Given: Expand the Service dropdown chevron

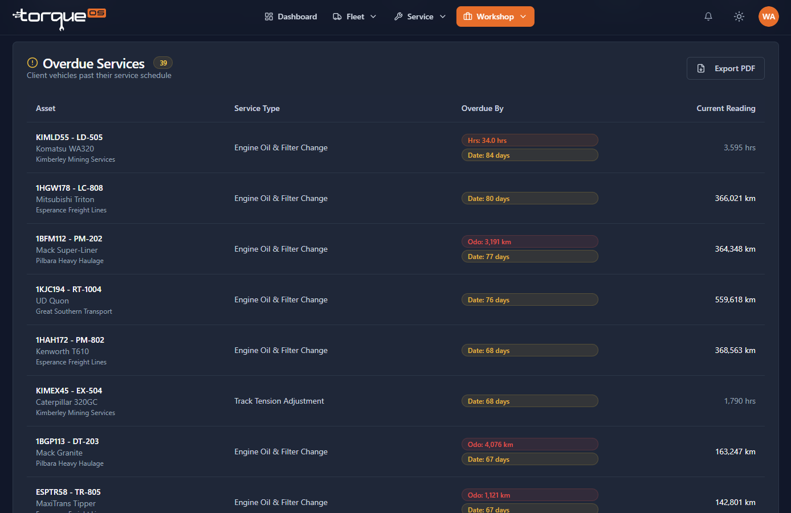Looking at the screenshot, I should click(443, 17).
